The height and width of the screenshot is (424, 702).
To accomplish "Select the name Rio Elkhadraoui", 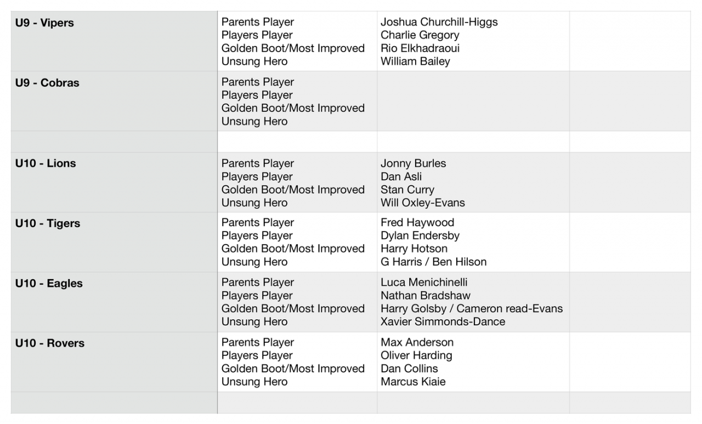I will 420,48.
